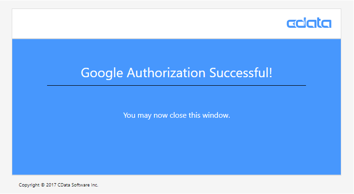
Task: Click the words 'this' in the message
Action: click(x=194, y=115)
